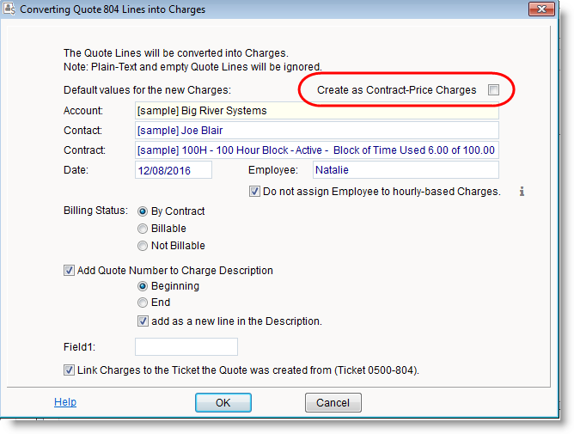Click the Contact field Joe Blair
574x434 pixels.
click(x=316, y=131)
